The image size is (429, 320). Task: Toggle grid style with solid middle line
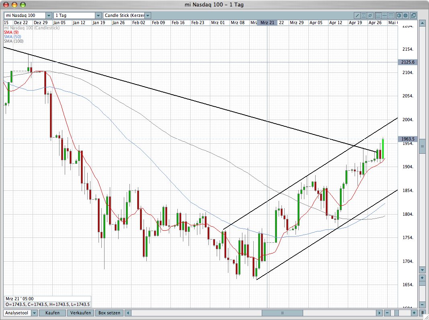point(385,15)
